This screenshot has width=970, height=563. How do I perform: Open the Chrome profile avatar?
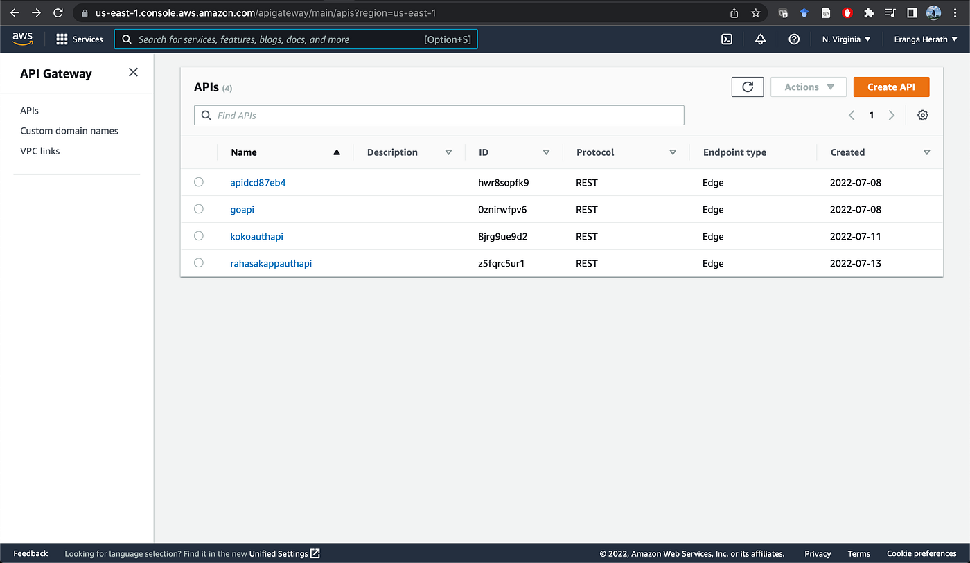tap(933, 12)
